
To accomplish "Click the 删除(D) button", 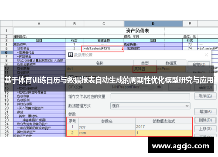I will pyautogui.click(x=205, y=120).
